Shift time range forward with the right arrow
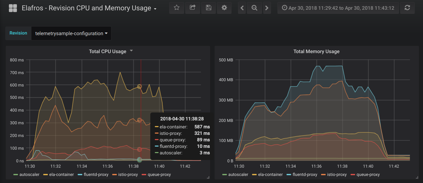The height and width of the screenshot is (183, 423). [267, 8]
